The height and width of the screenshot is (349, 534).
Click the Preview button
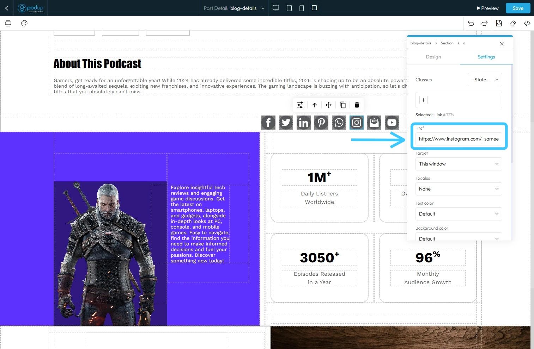pos(488,8)
